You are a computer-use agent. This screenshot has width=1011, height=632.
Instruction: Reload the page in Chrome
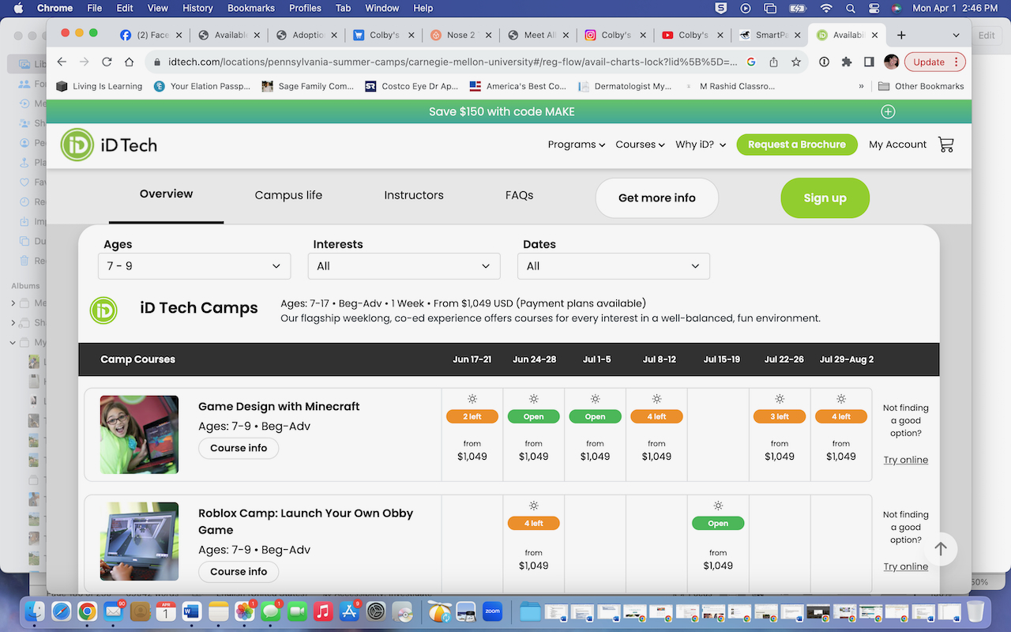pyautogui.click(x=107, y=62)
